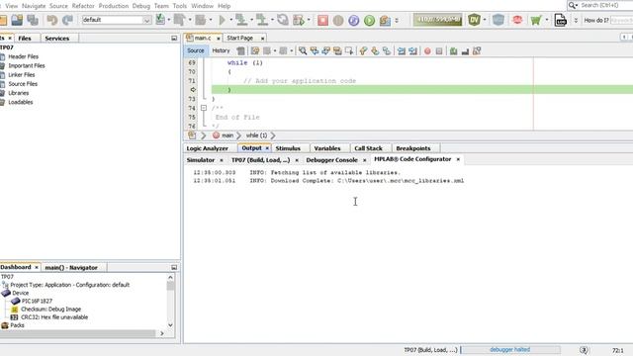Click the Build Project hammer icon
Screen dimensions: 633x356
[x=179, y=20]
